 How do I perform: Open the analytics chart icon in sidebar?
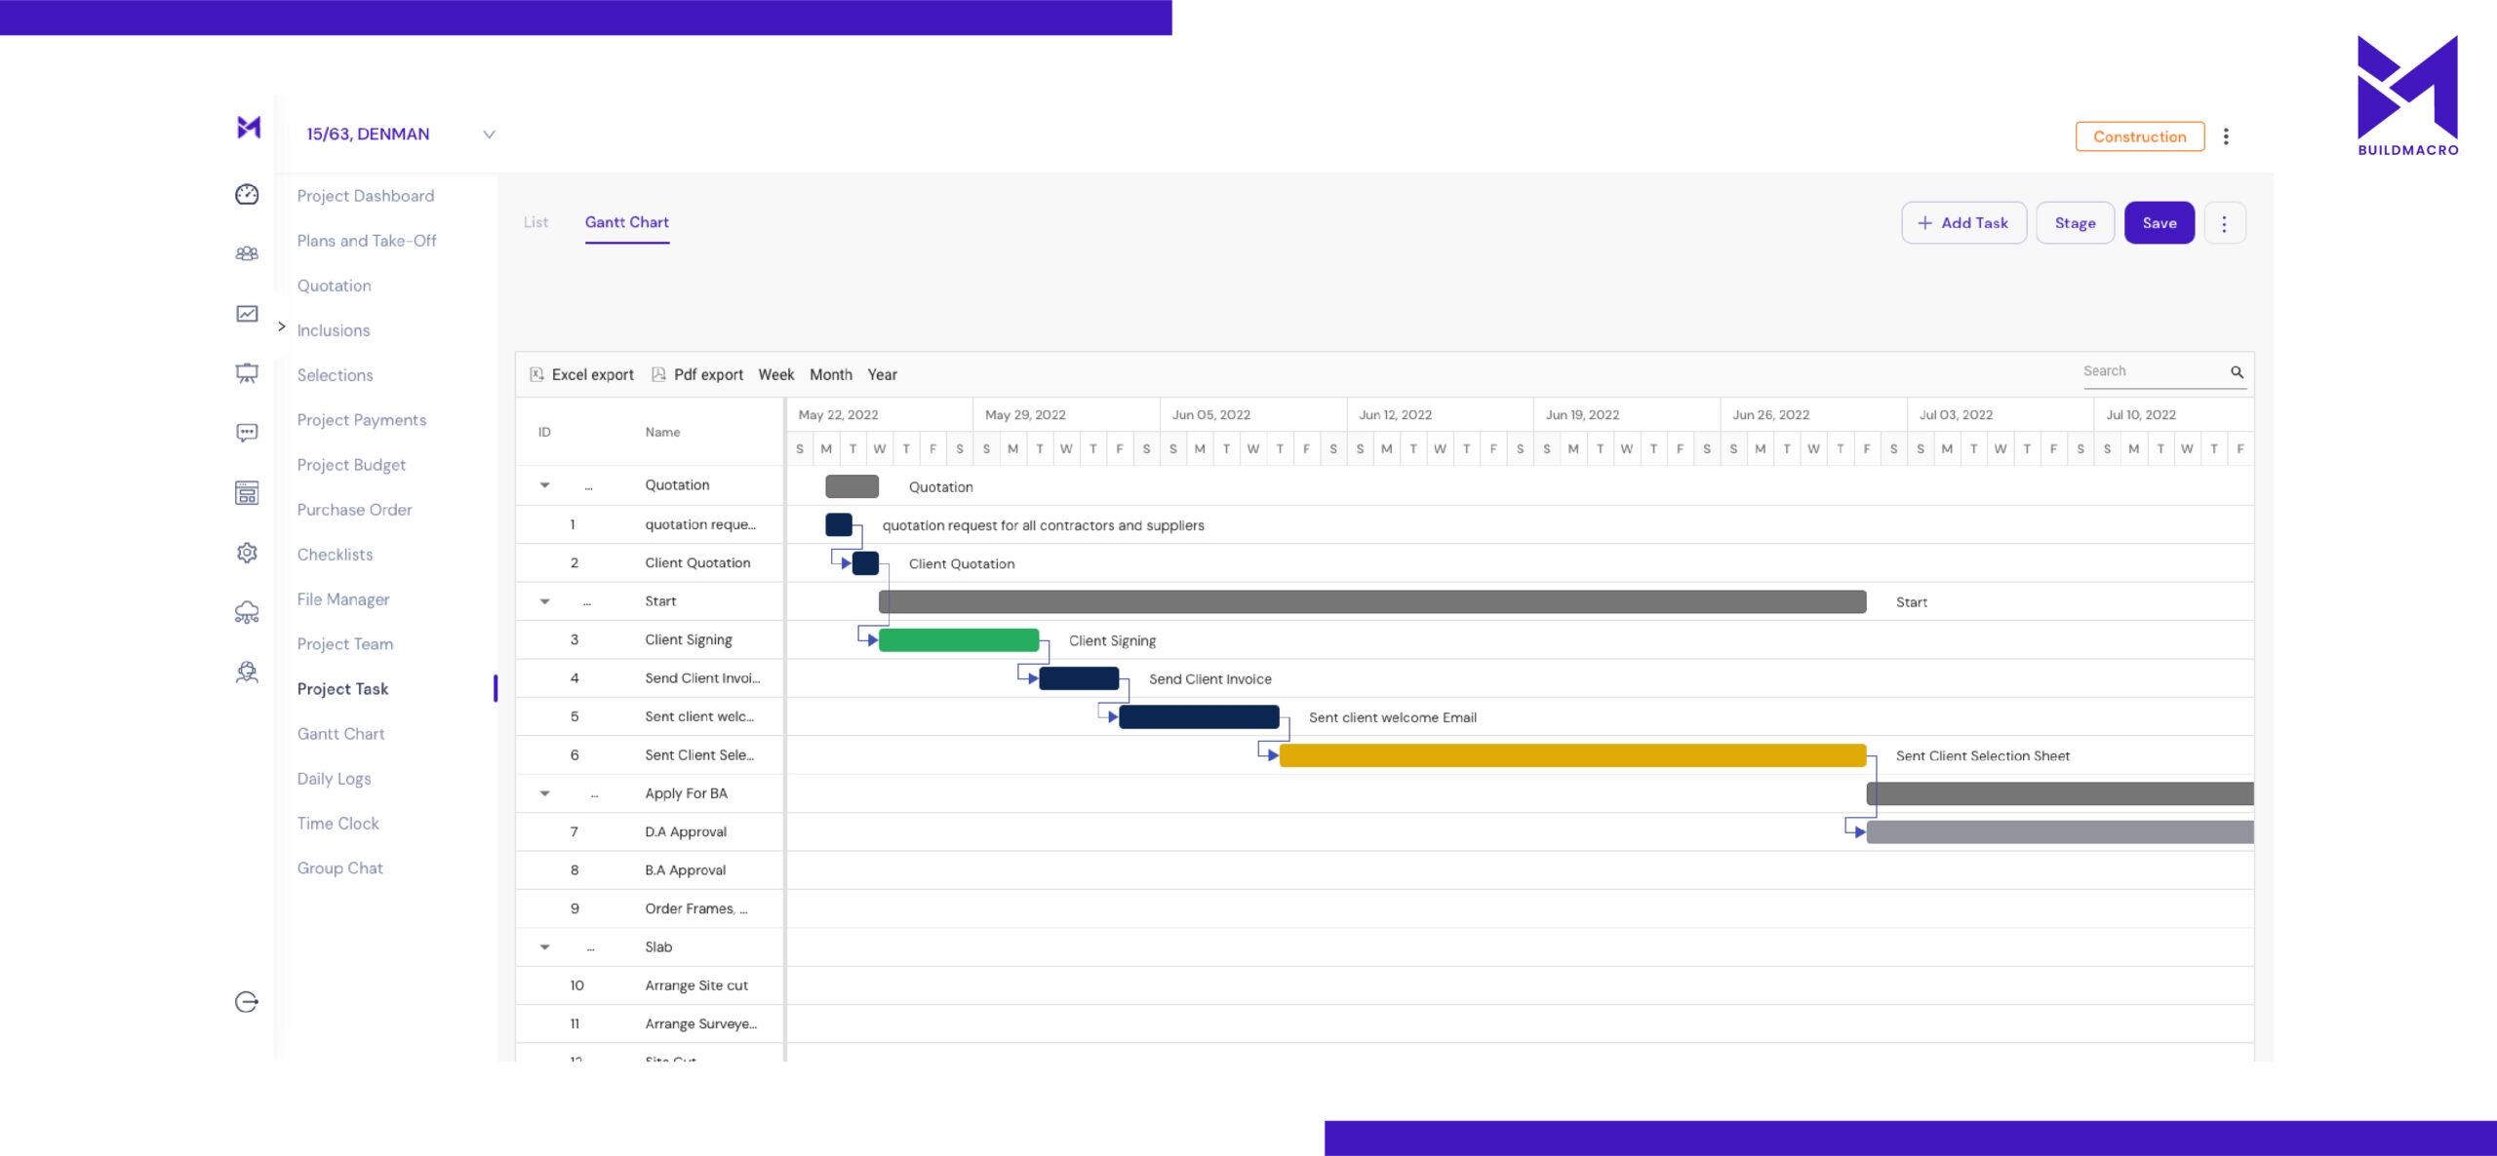(248, 313)
